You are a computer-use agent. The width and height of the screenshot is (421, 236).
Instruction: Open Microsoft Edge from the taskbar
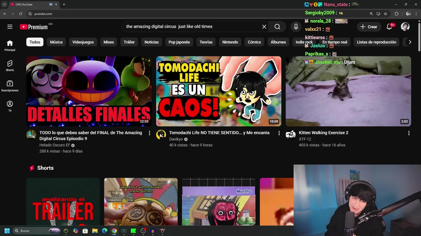104,231
